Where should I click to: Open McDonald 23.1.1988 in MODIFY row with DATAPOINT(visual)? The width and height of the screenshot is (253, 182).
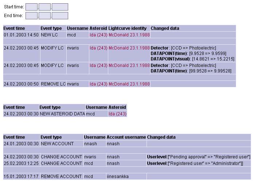129,48
